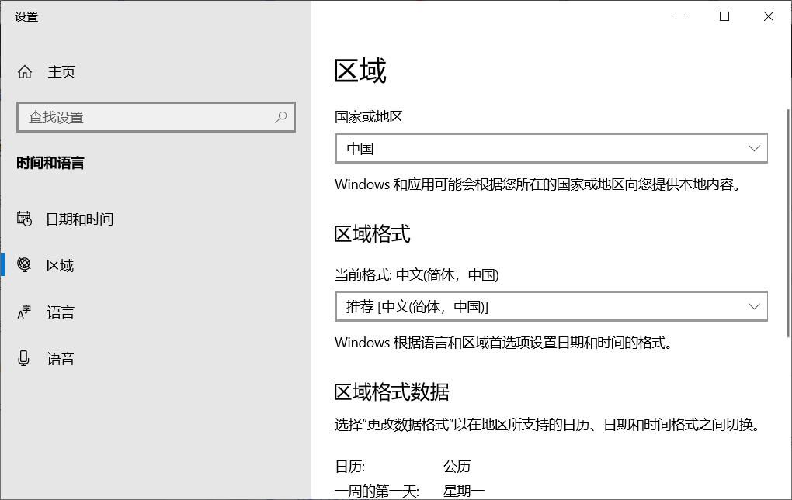The height and width of the screenshot is (500, 792).
Task: Open the 日期和时间 settings page
Action: (80, 219)
